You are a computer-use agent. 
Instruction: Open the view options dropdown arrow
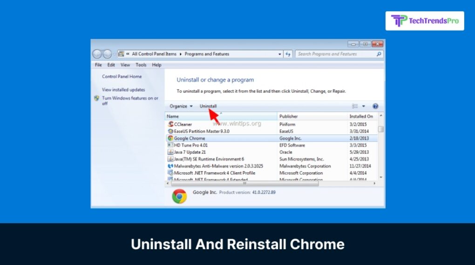point(364,106)
